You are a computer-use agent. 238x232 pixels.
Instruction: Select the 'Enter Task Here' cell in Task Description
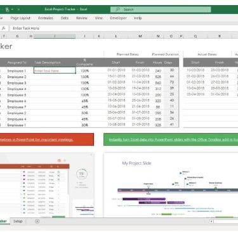[55, 70]
